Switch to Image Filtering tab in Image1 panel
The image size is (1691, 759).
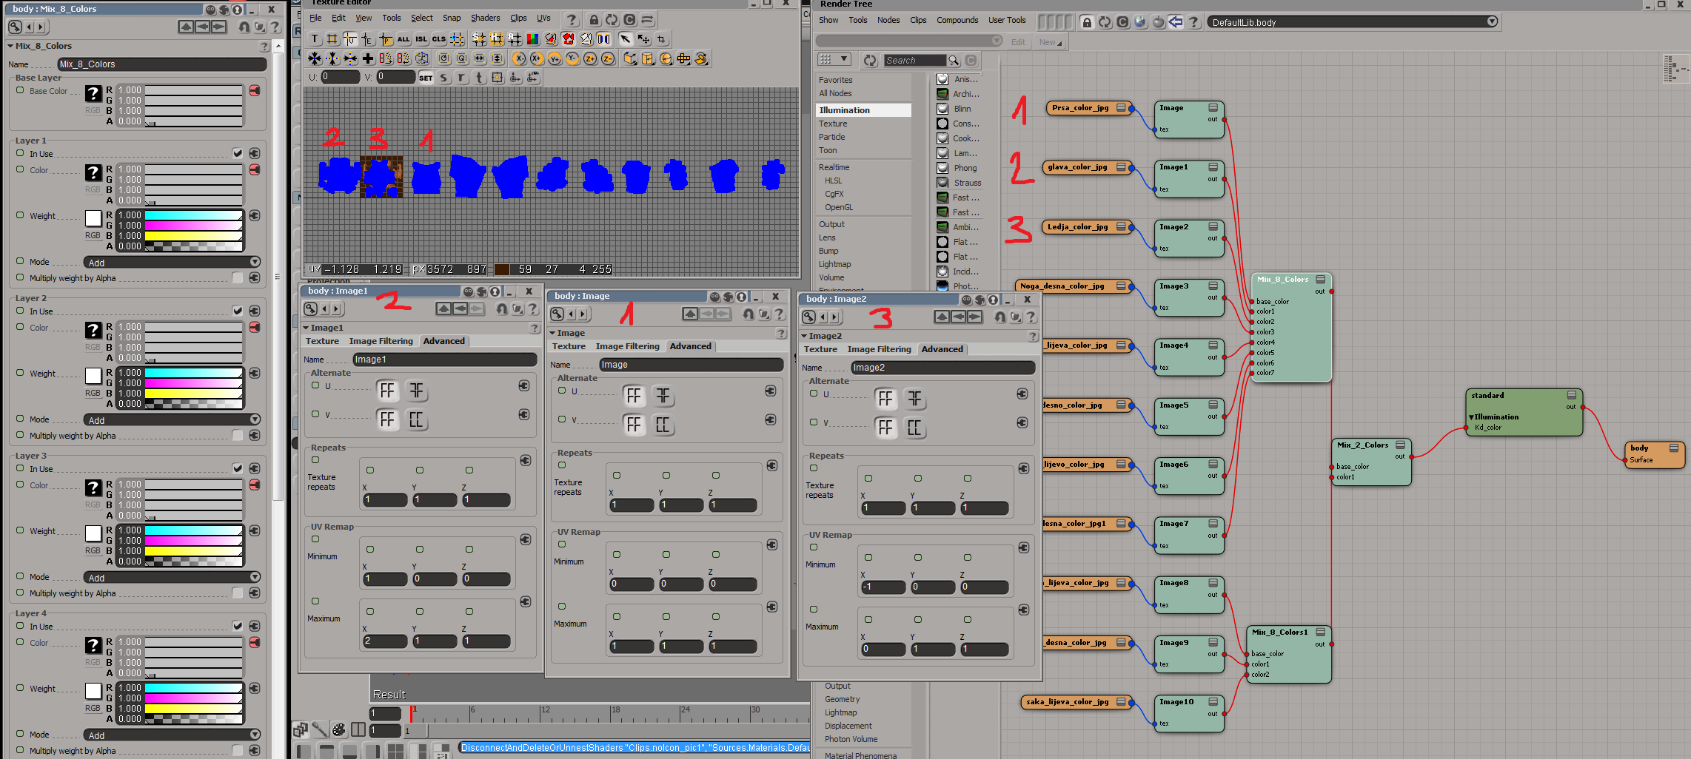coord(381,341)
